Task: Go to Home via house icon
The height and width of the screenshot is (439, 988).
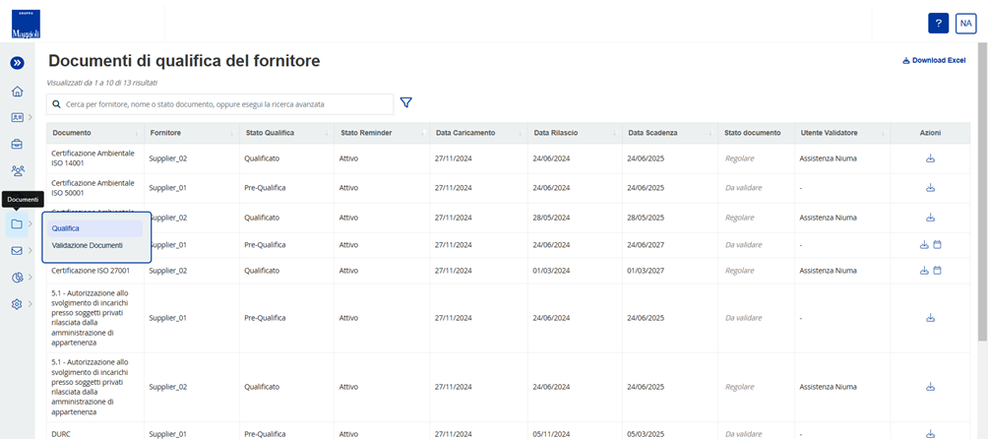Action: 17,92
